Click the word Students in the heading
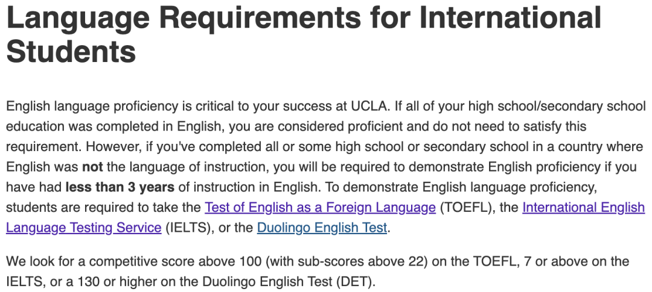Screen dimensions: 652x292 [x=71, y=51]
